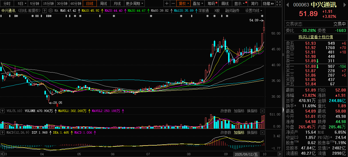Image resolution: width=348 pixels, height=157 pixels.
Task: Jump to the earliest chart data with left double-arrow
Action: (x=2, y=154)
